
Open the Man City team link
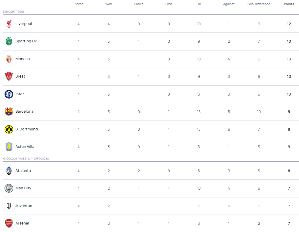[23, 188]
